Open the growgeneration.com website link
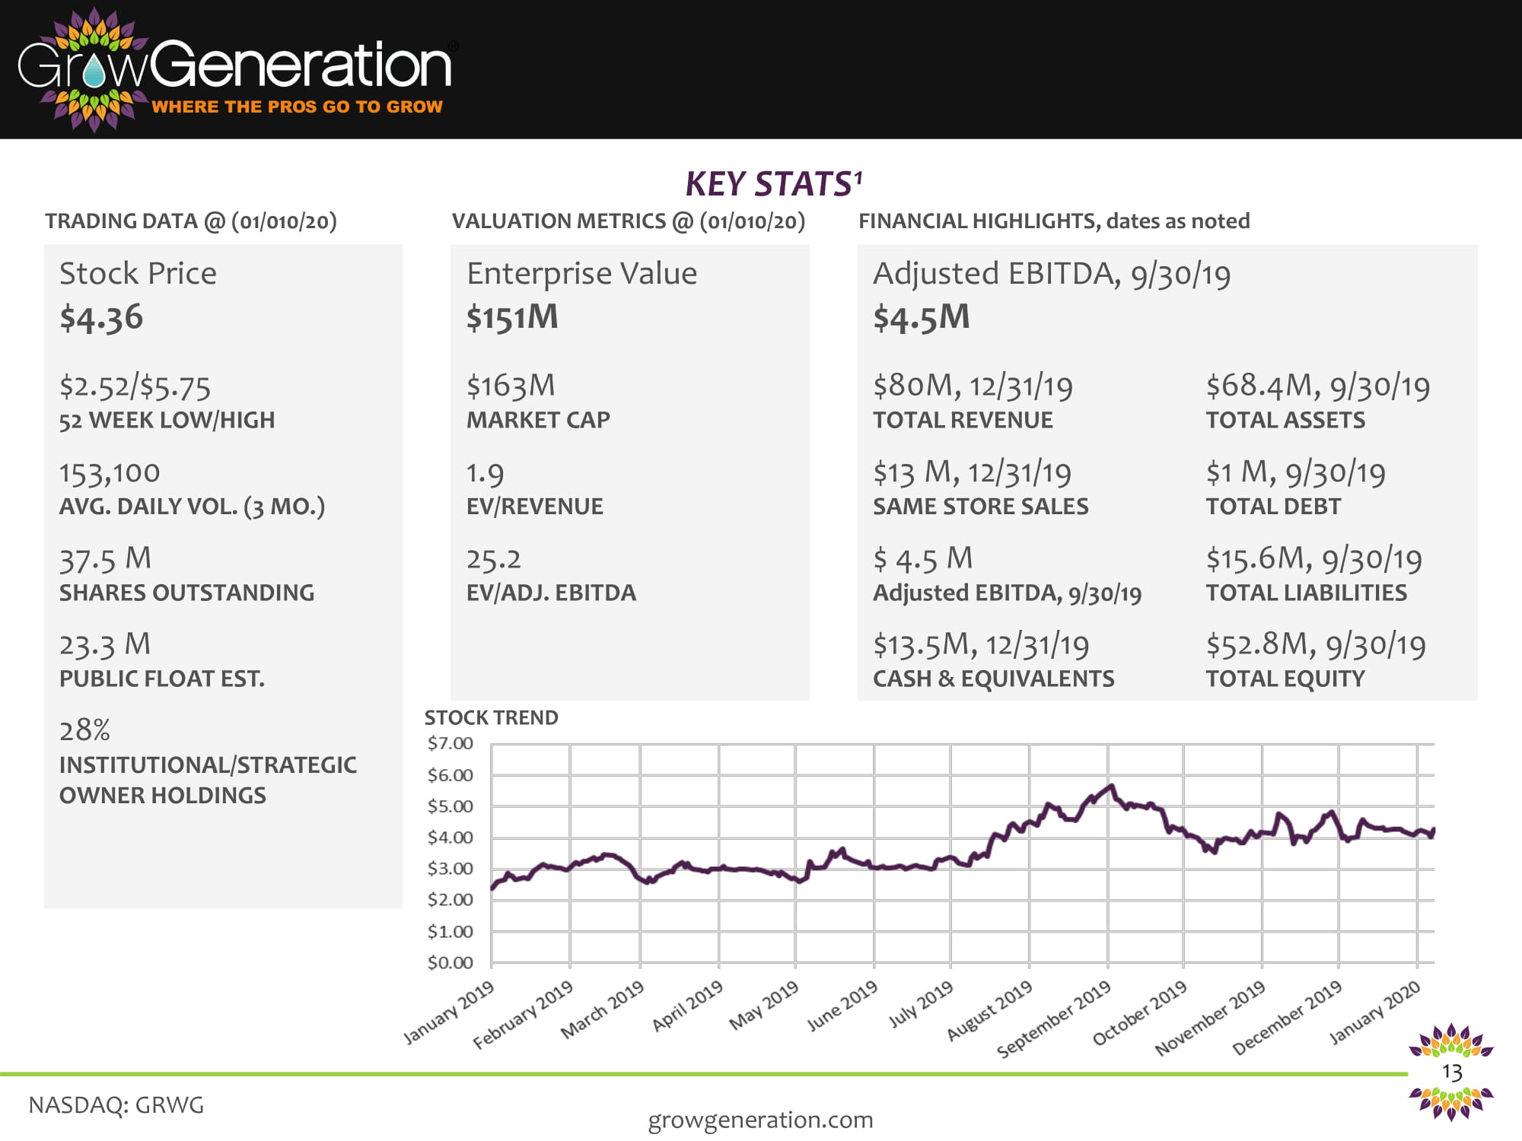The image size is (1522, 1141). pos(760,1120)
